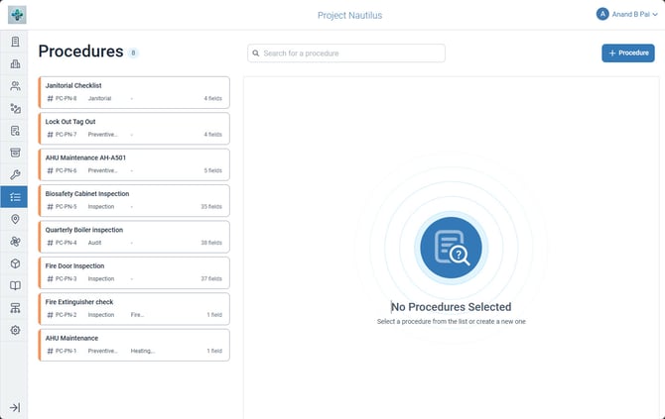Click the PC-PN-4 procedure ID
This screenshot has height=419, width=665.
pos(66,243)
